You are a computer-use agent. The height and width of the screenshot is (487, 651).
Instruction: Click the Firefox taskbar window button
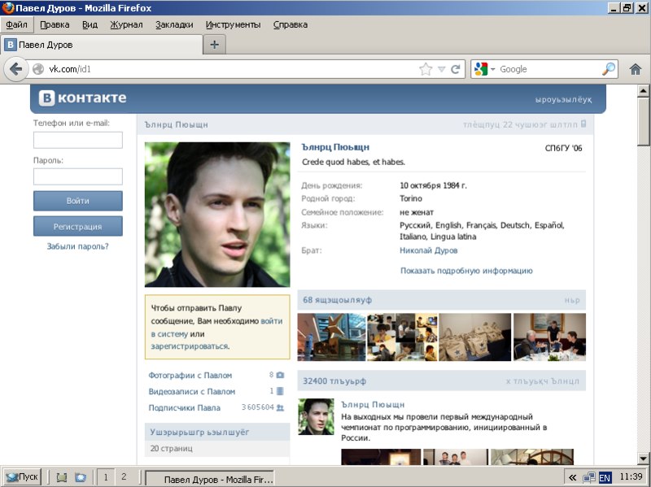(x=210, y=479)
